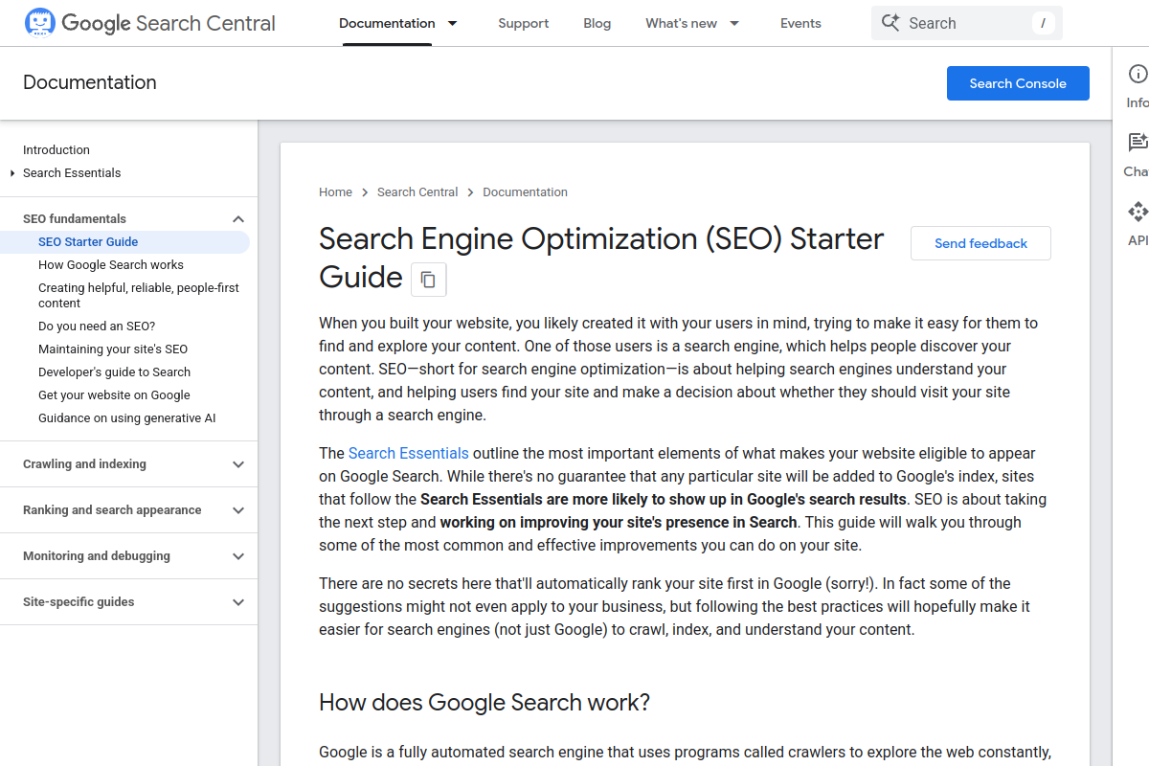
Task: Click the Documentation breadcrumb link
Action: [x=526, y=192]
